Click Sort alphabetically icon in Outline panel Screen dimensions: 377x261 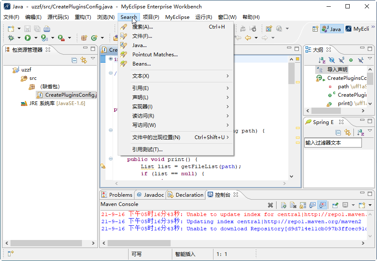point(322,60)
